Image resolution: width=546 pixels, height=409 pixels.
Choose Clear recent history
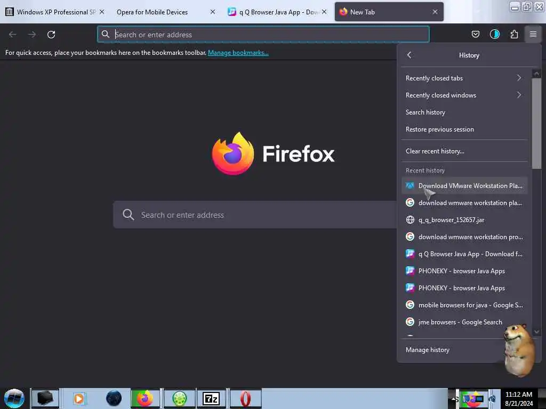pos(464,151)
